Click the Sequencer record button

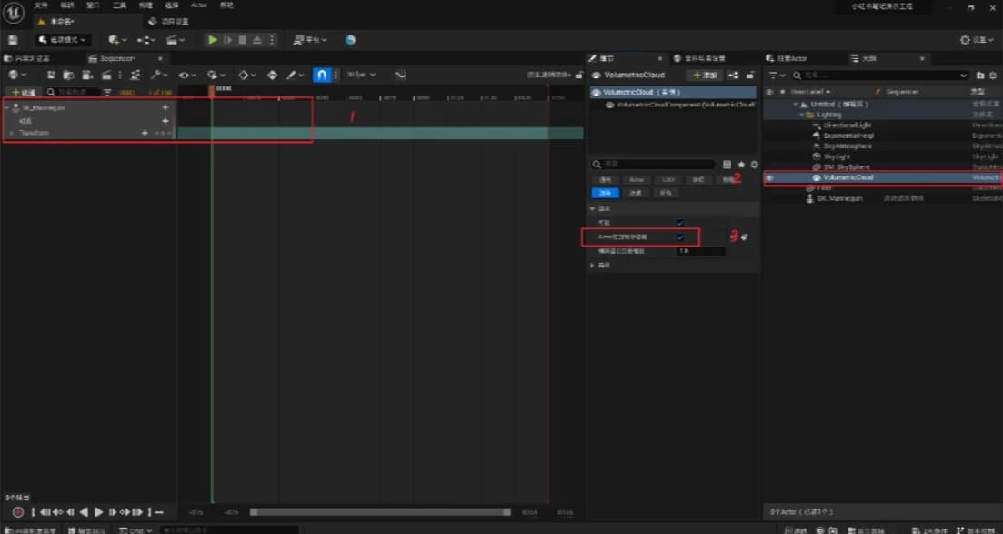(18, 512)
